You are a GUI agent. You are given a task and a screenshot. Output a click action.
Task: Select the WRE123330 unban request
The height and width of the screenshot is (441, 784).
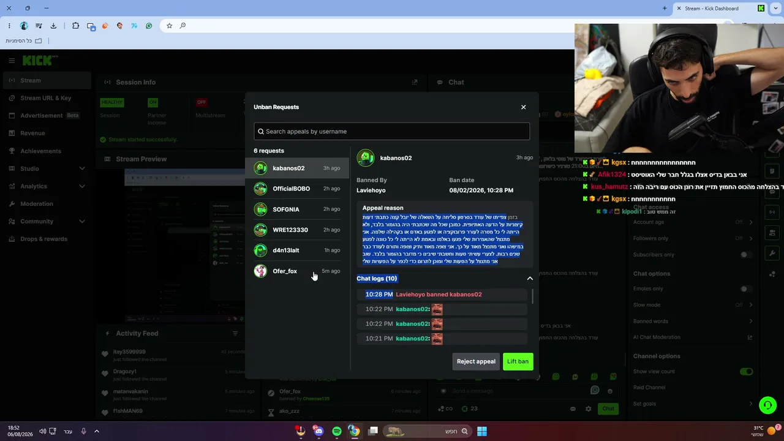tap(297, 230)
